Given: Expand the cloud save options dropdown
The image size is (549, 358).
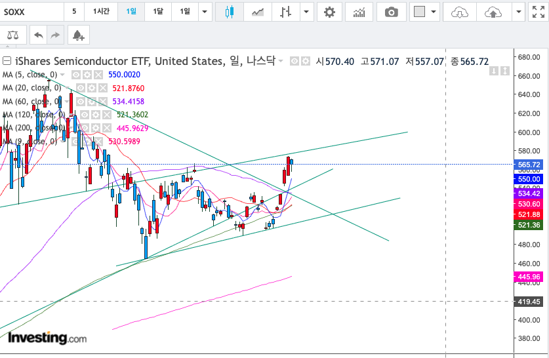Looking at the screenshot, I should [x=519, y=12].
